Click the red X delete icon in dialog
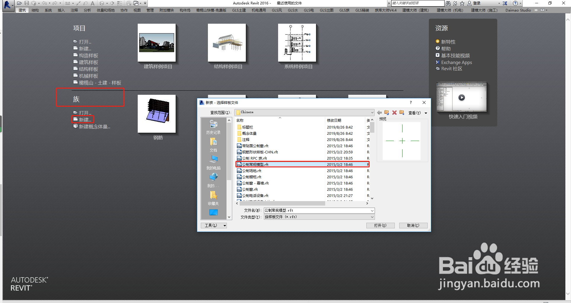The height and width of the screenshot is (303, 571). click(x=394, y=113)
